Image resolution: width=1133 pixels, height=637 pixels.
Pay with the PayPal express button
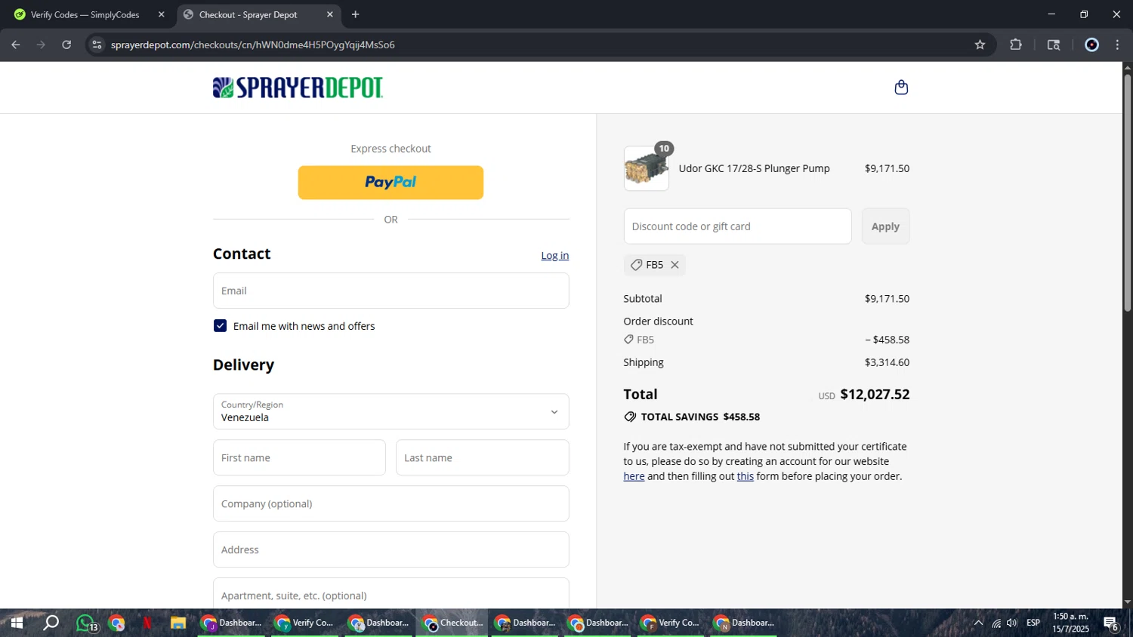(x=391, y=183)
